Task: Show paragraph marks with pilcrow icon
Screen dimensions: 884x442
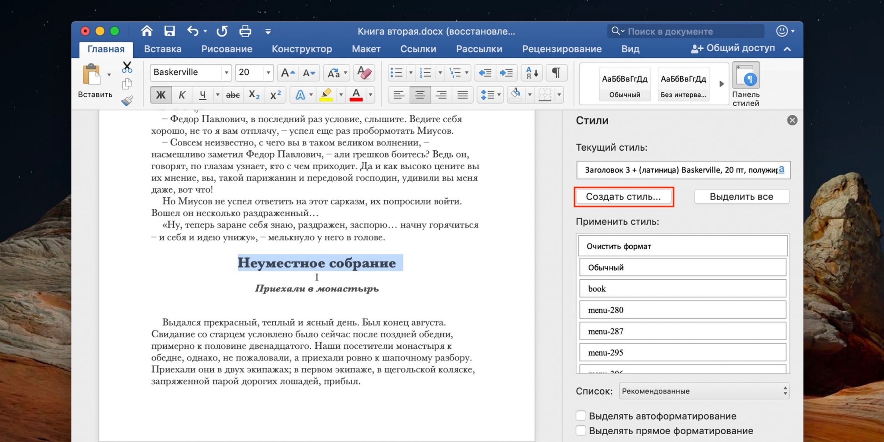Action: [x=556, y=73]
